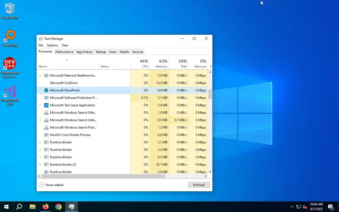Collapse view with Fewer details
The width and height of the screenshot is (339, 212).
click(x=51, y=185)
